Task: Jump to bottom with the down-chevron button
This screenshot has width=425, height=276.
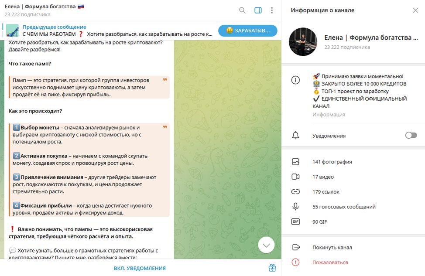Action: click(x=266, y=245)
